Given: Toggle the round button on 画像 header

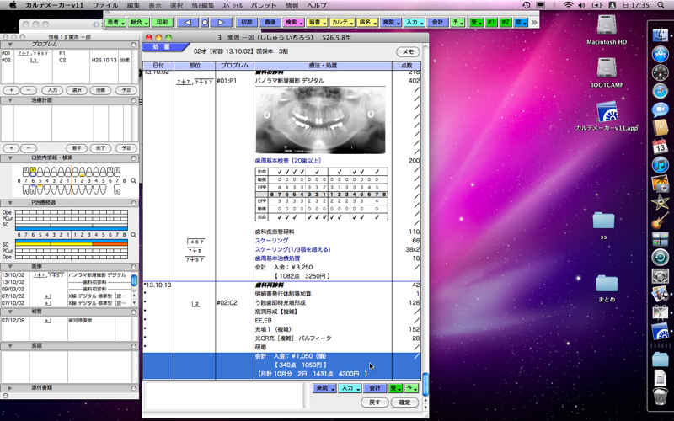Looking at the screenshot, I should pos(133,266).
